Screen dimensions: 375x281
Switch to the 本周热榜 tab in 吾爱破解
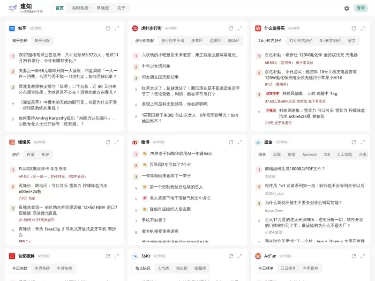(x=42, y=268)
